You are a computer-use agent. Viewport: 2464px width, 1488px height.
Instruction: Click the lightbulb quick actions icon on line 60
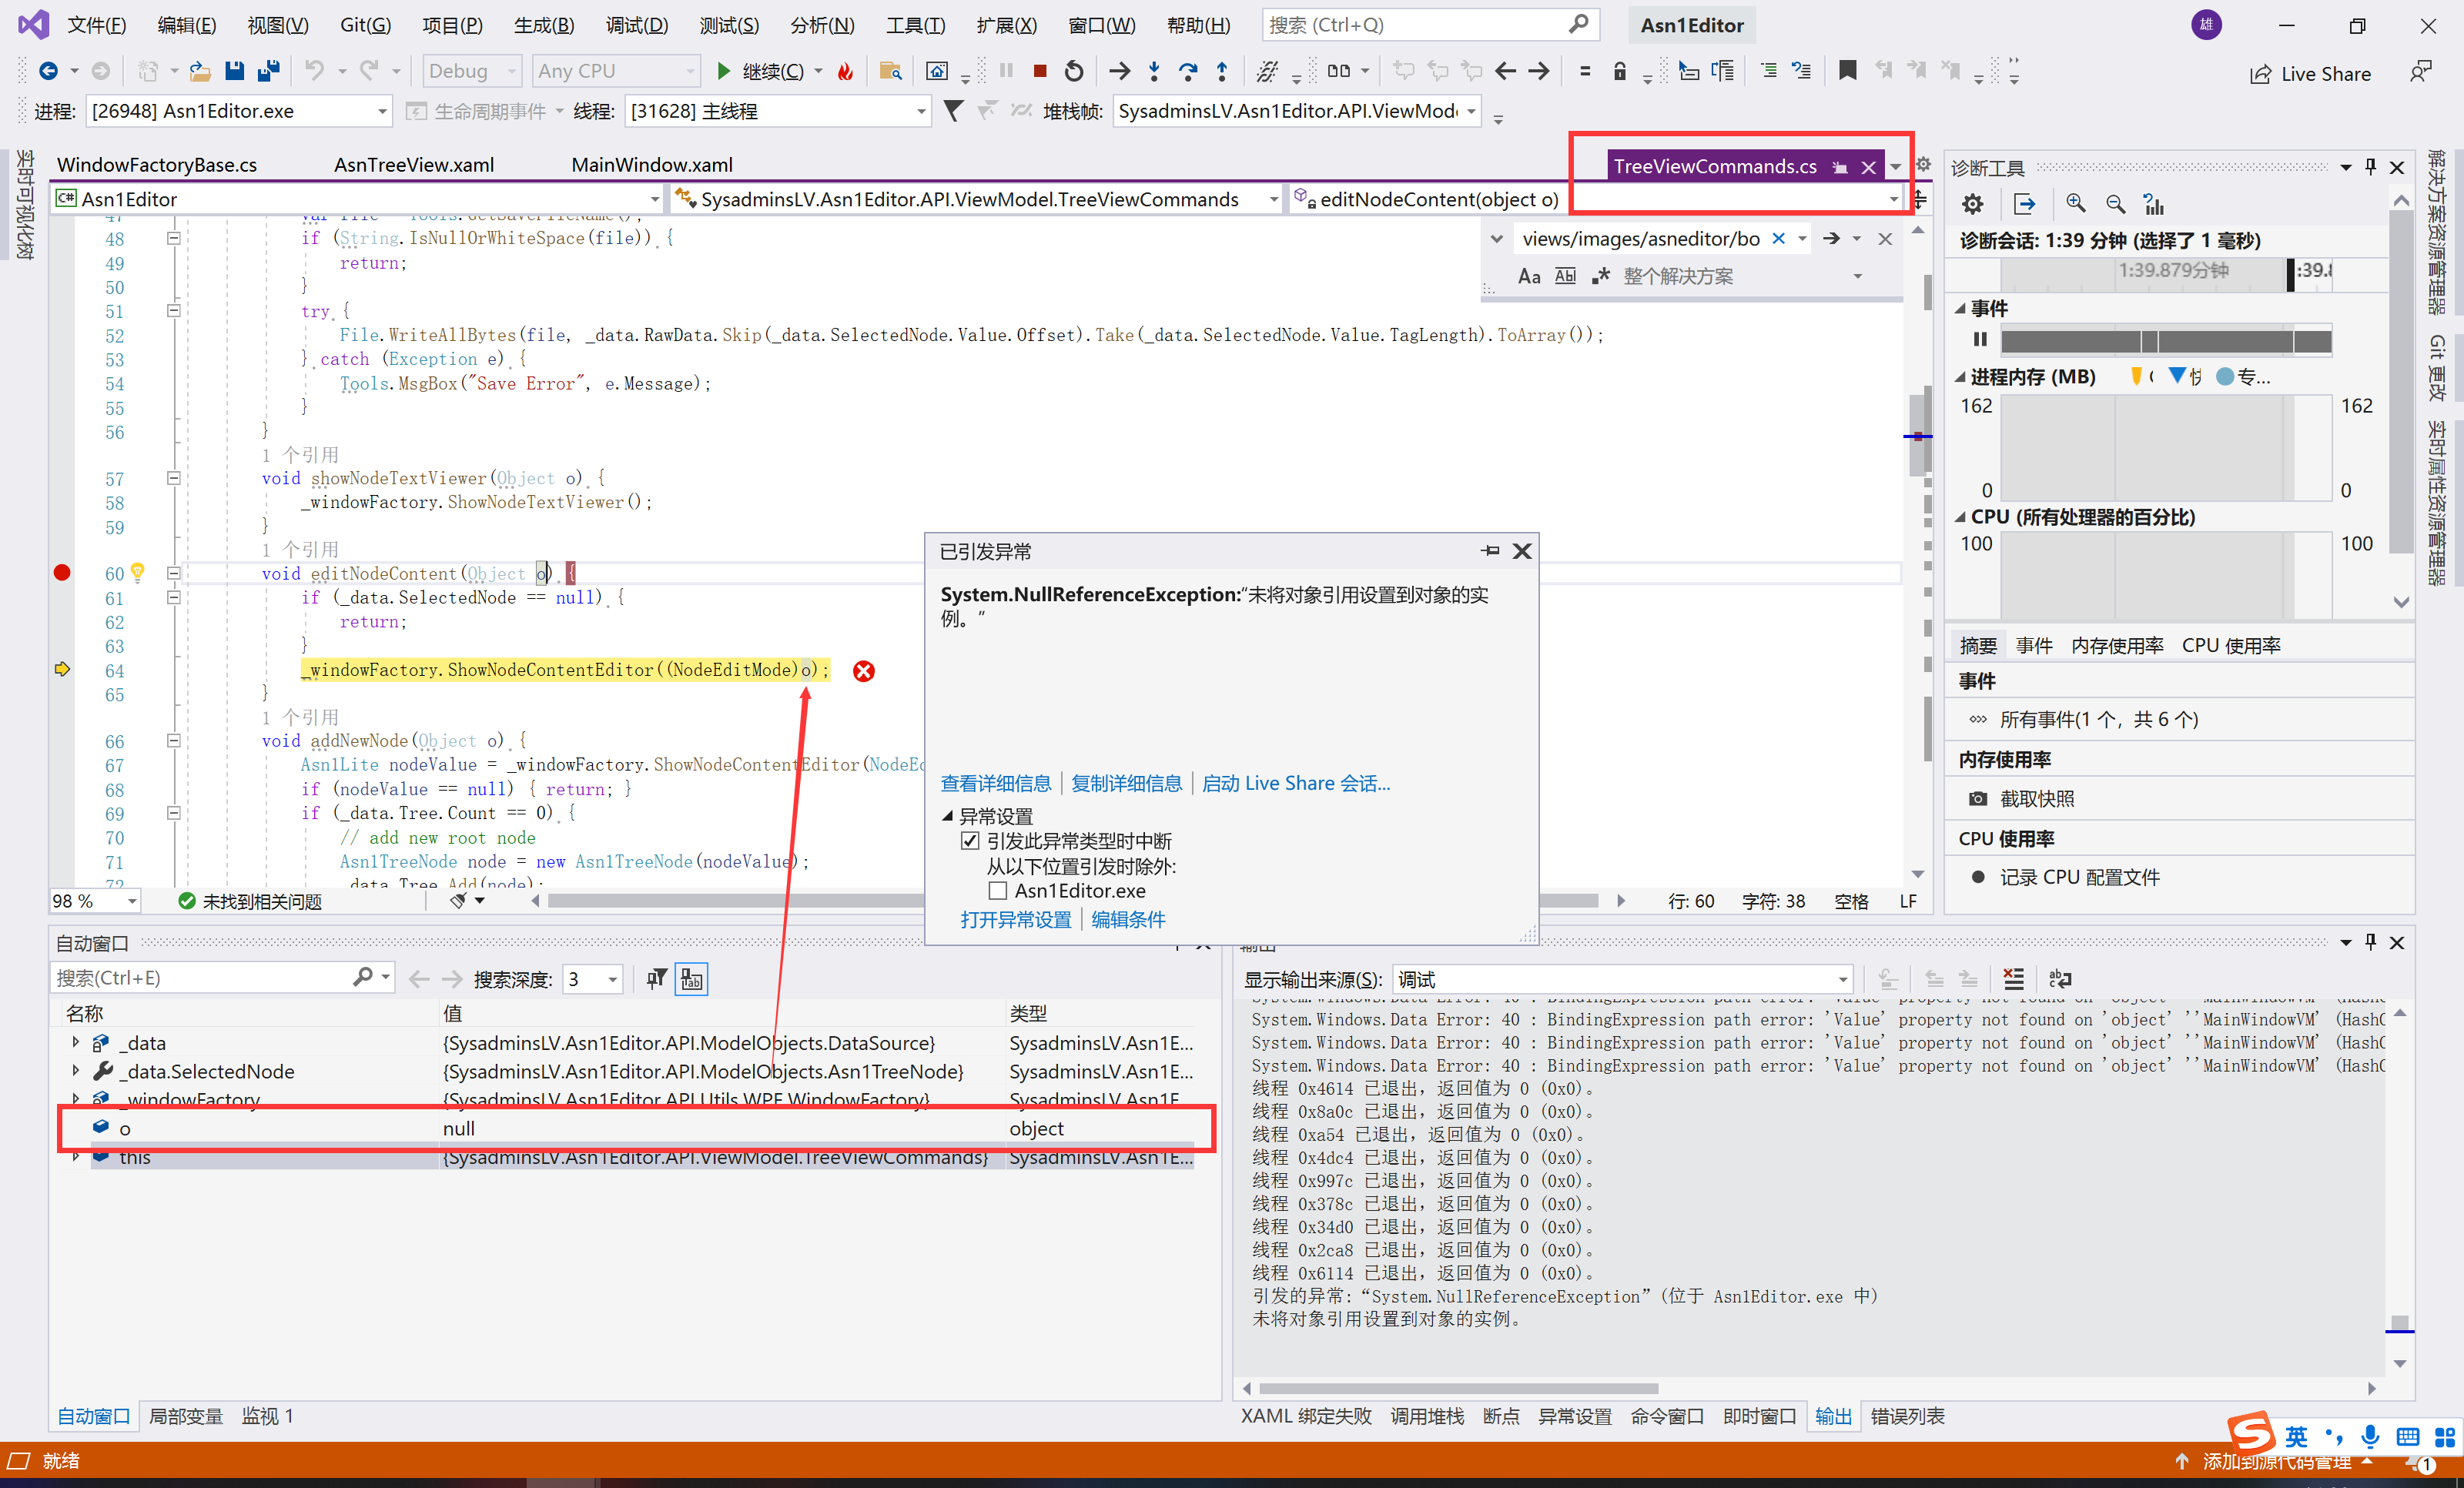(x=138, y=572)
